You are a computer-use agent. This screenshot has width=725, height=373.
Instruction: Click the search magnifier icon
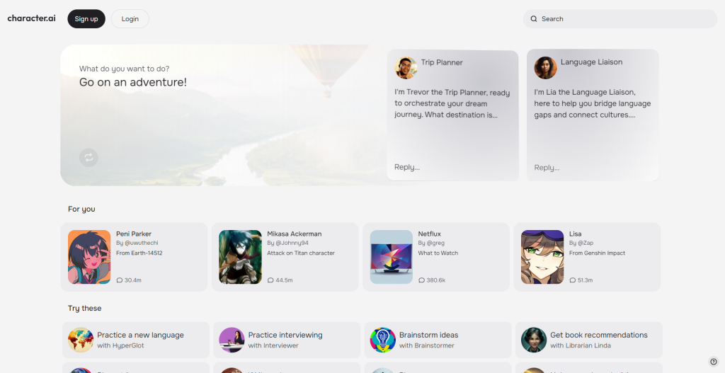coord(534,19)
